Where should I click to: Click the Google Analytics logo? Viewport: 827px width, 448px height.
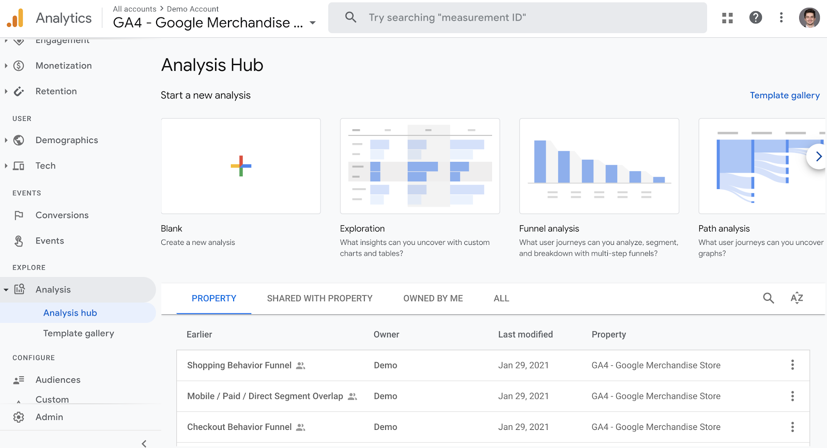(x=16, y=18)
